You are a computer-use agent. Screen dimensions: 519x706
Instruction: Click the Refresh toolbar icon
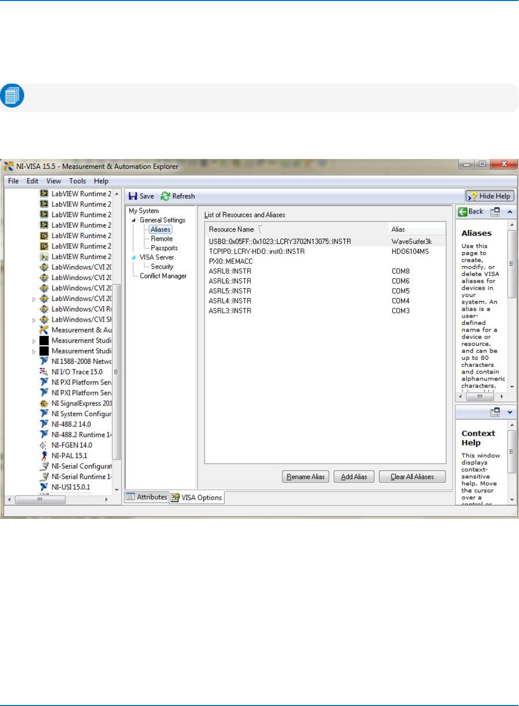click(x=165, y=196)
